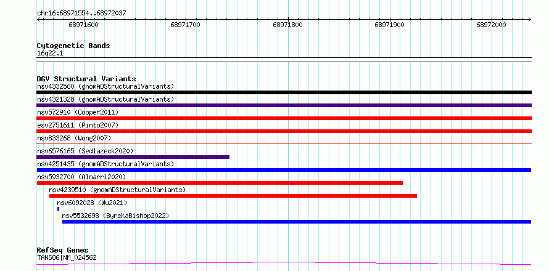
Task: Click the left arrowhead of the ruler
Action: click(x=38, y=20)
